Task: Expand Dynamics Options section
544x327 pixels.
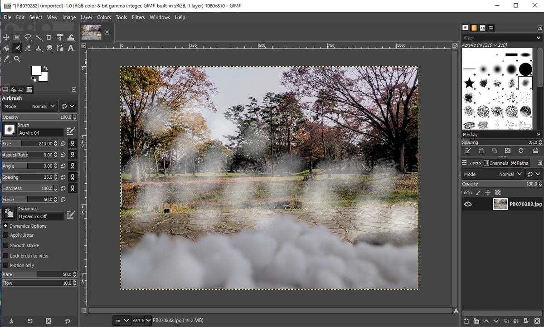Action: (x=5, y=226)
